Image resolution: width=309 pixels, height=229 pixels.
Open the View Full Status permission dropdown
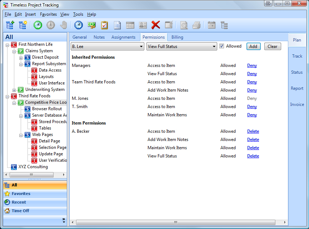click(214, 47)
